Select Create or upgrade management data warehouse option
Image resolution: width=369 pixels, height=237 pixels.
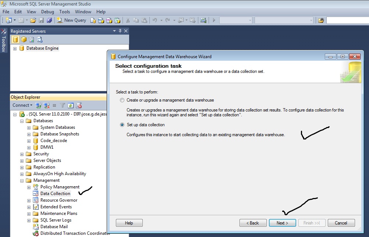[x=122, y=100]
